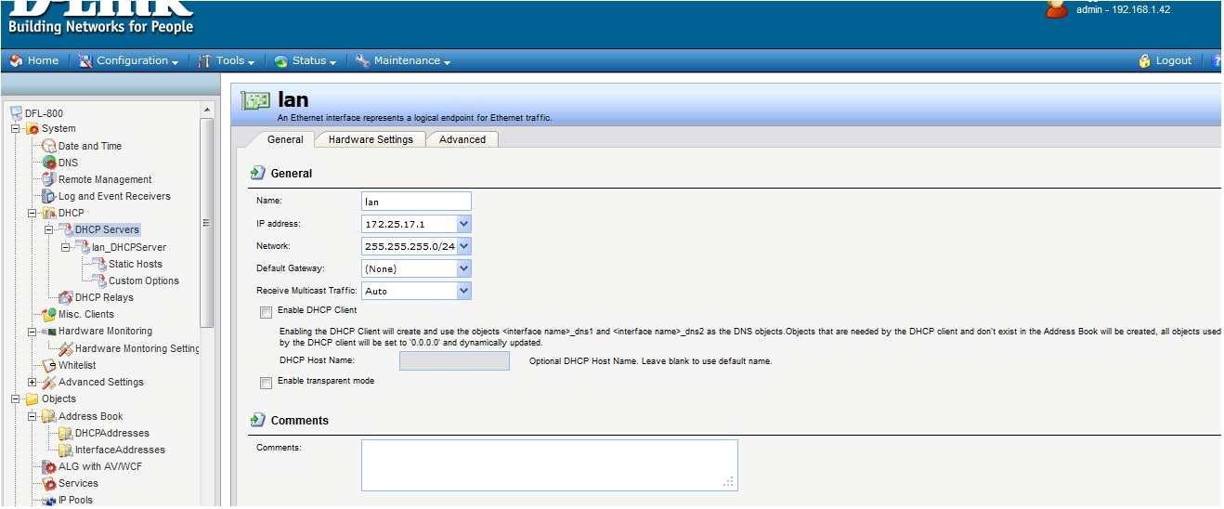The image size is (1224, 509).
Task: Select DHCP Servers in the tree
Action: (107, 229)
